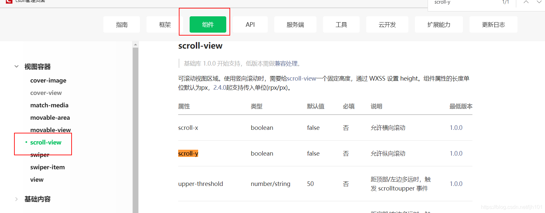Click the scroll-x property cell

coord(188,128)
